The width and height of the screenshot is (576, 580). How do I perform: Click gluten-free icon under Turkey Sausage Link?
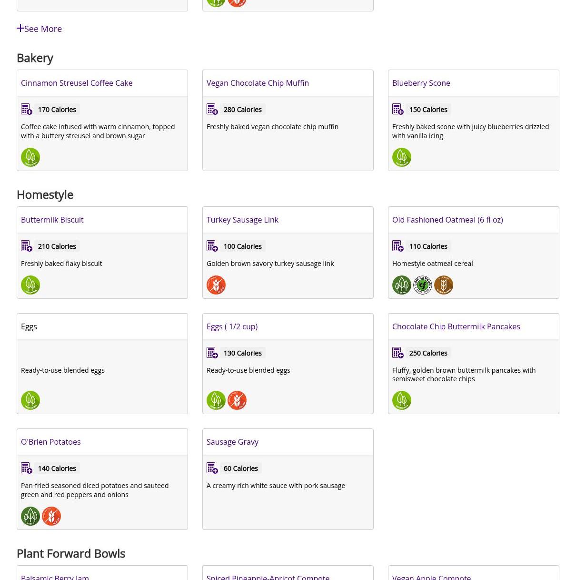(216, 285)
